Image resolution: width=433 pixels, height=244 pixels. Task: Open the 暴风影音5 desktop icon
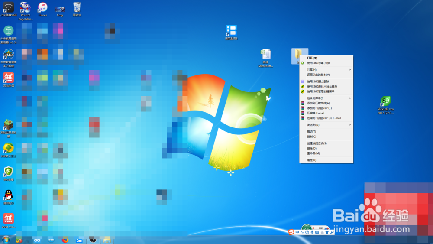click(231, 33)
